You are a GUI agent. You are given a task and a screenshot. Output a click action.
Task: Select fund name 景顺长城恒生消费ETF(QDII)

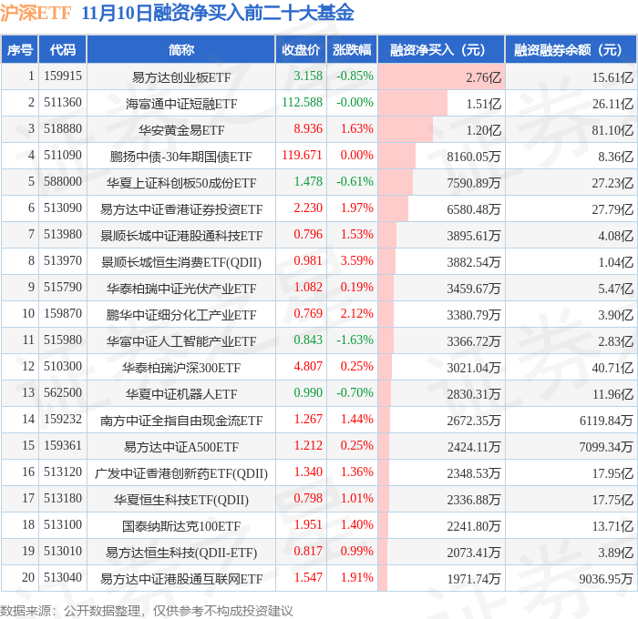181,262
